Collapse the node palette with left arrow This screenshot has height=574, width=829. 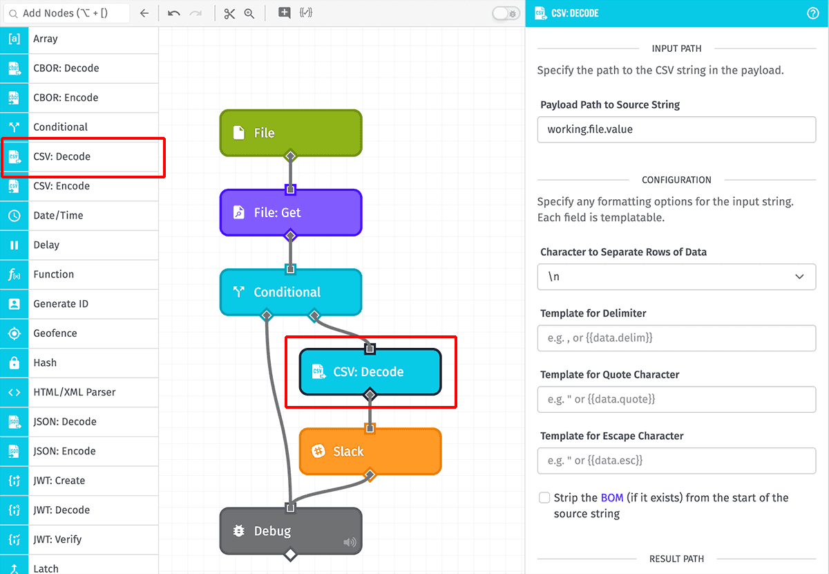(144, 13)
